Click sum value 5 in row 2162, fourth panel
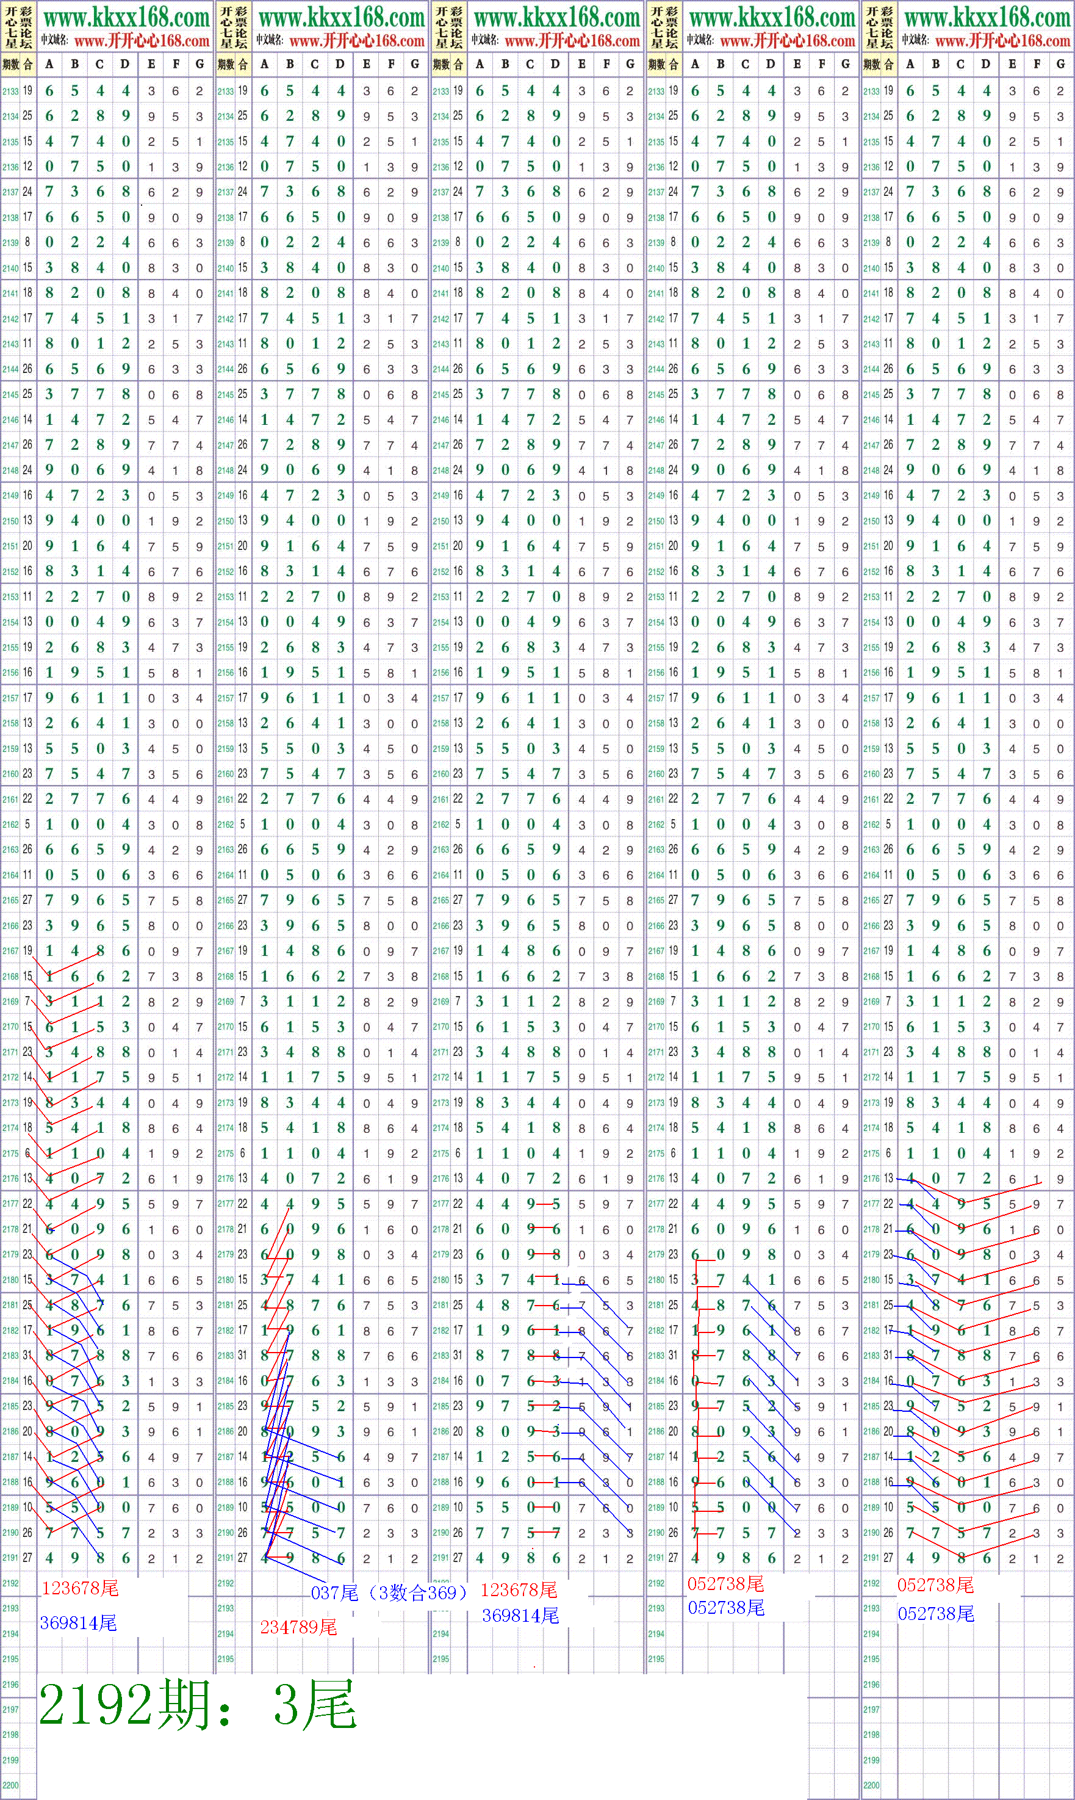The width and height of the screenshot is (1075, 1800). pyautogui.click(x=673, y=824)
